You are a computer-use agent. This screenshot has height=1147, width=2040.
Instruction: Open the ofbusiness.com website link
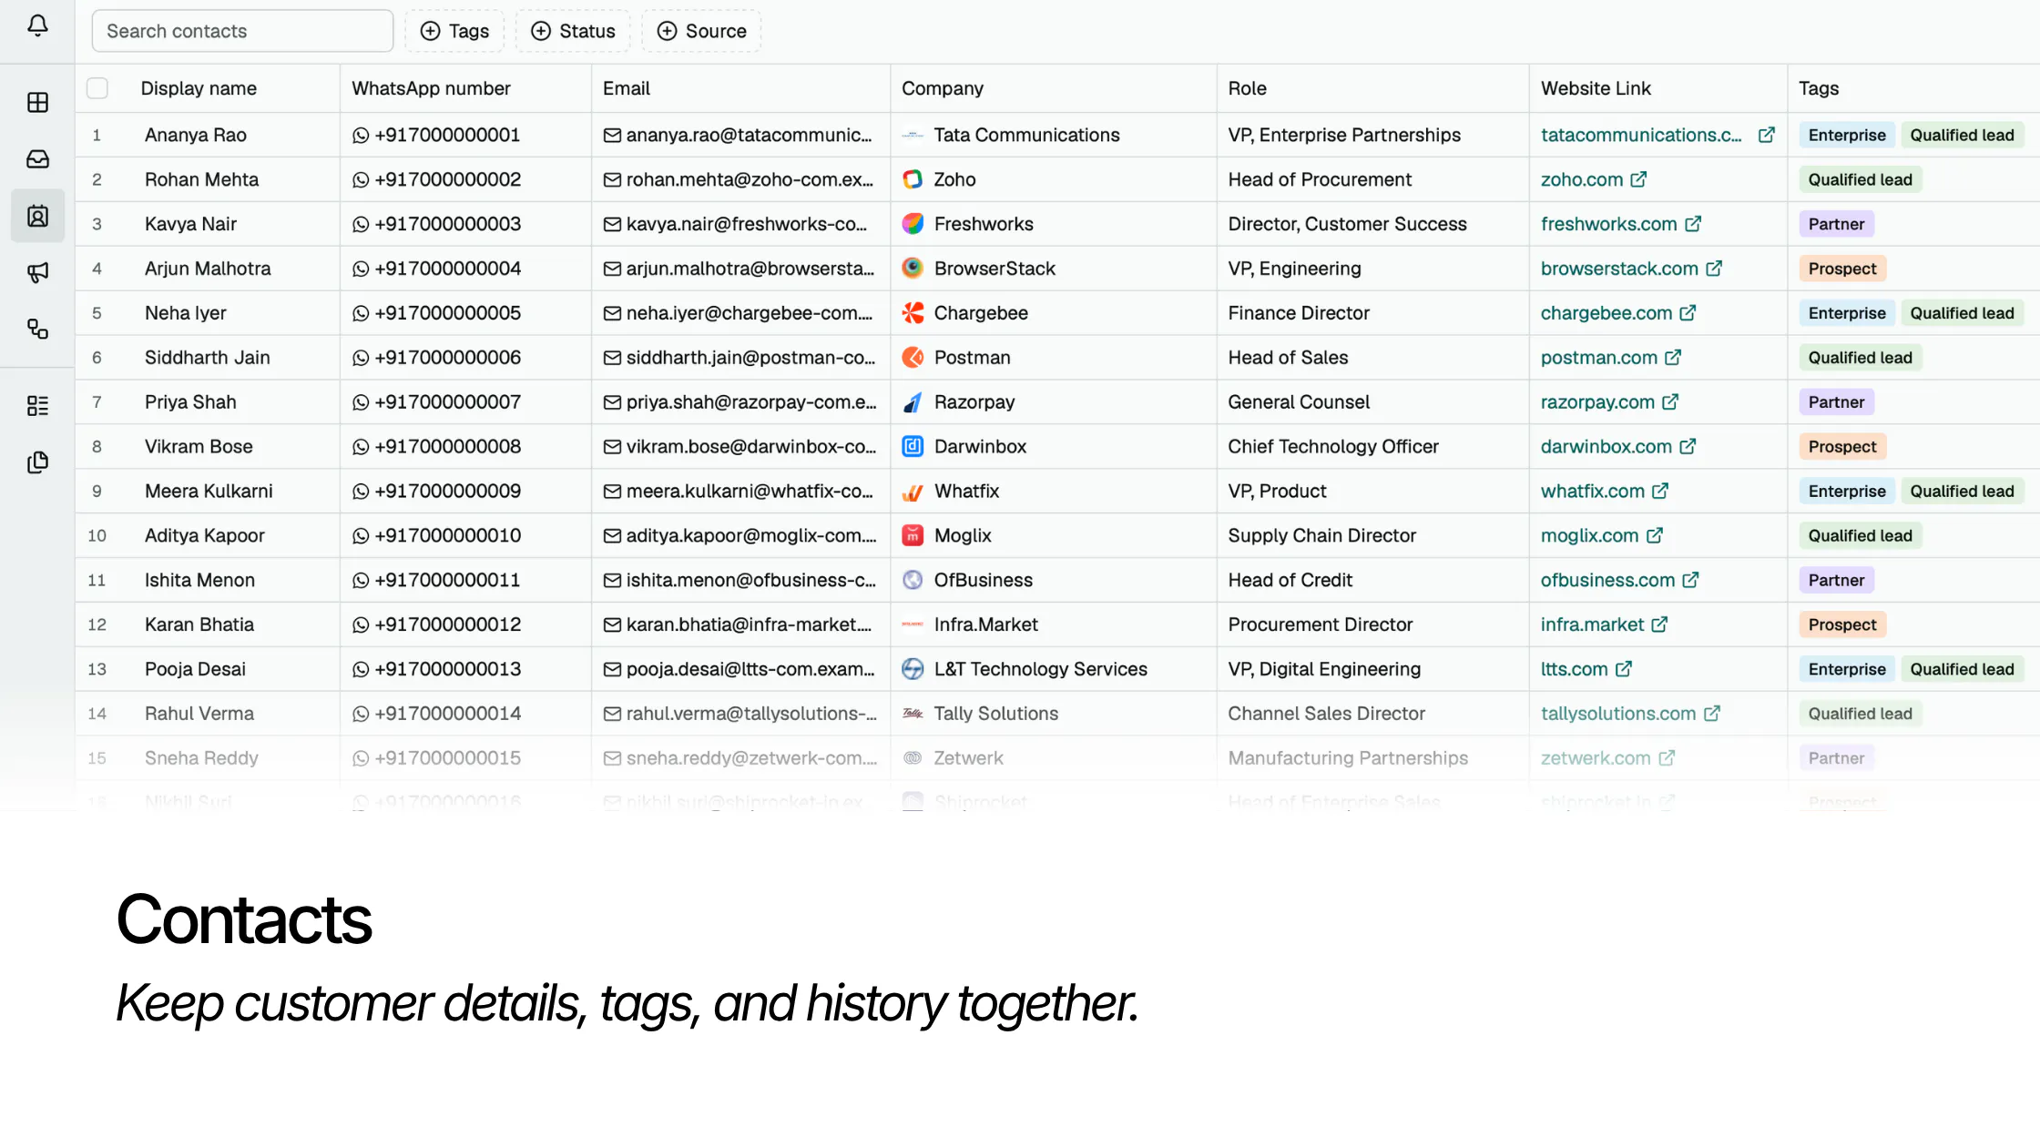pos(1607,581)
